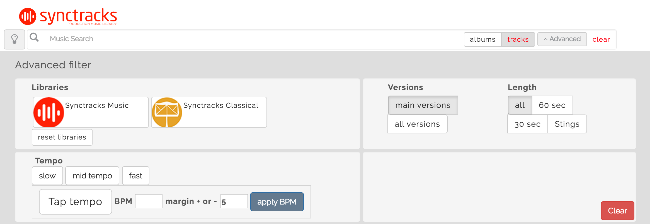
Task: Select main versions option
Action: pyautogui.click(x=423, y=105)
